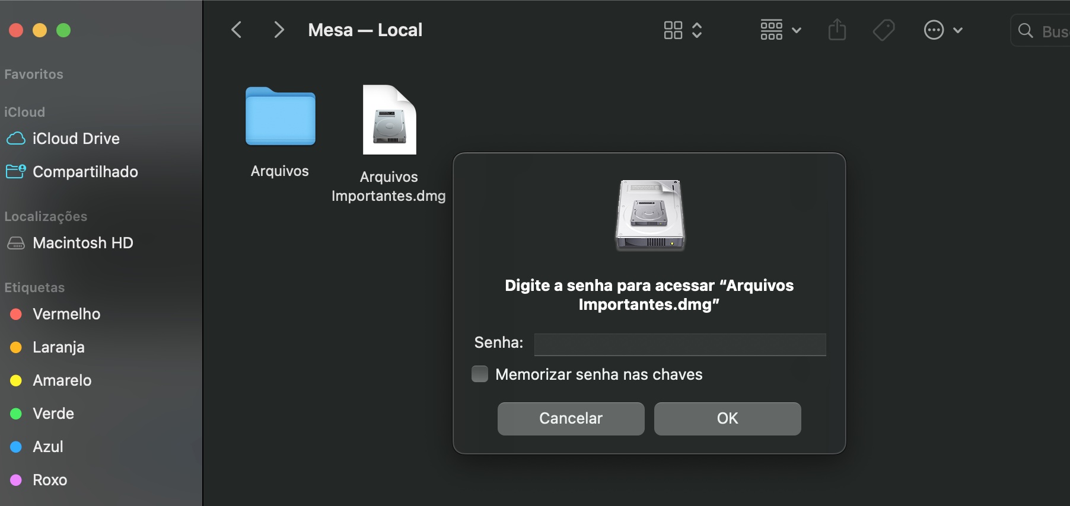Close the Finder window with red button
The height and width of the screenshot is (506, 1070).
16,30
